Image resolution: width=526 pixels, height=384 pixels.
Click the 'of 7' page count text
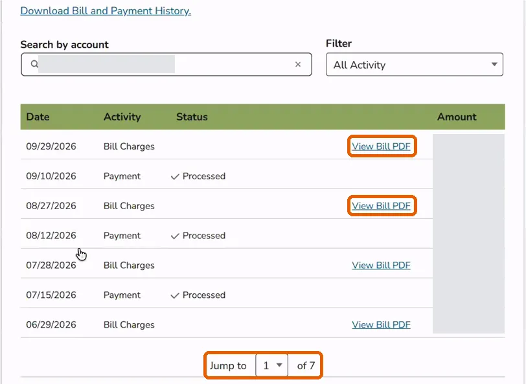click(x=306, y=365)
